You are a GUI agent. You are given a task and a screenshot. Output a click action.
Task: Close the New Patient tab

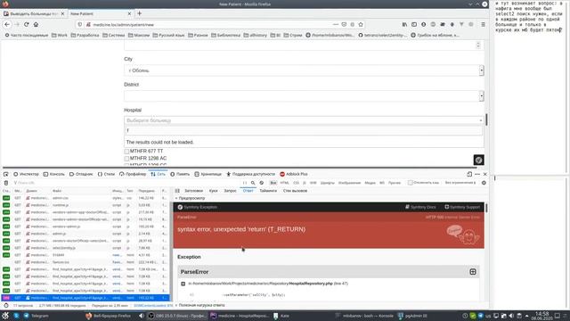tap(129, 13)
